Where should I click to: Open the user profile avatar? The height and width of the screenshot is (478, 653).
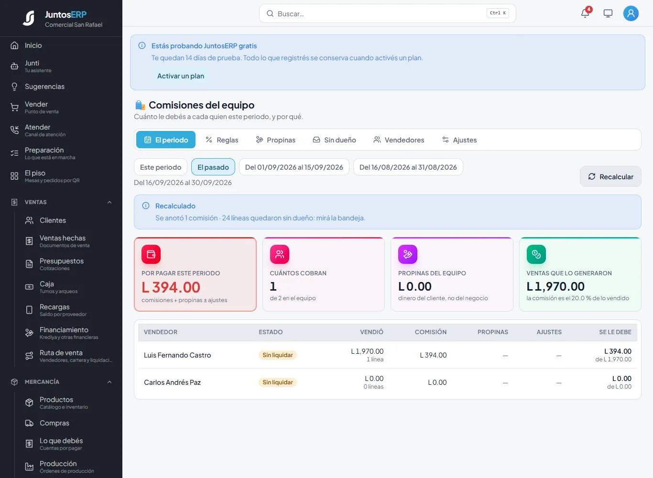point(631,13)
